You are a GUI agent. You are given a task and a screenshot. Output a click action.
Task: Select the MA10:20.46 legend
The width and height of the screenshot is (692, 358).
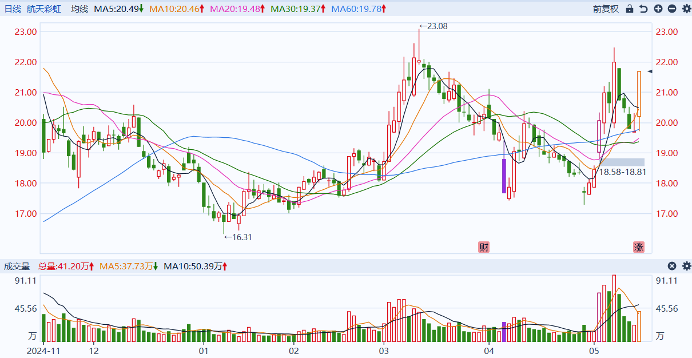[177, 9]
